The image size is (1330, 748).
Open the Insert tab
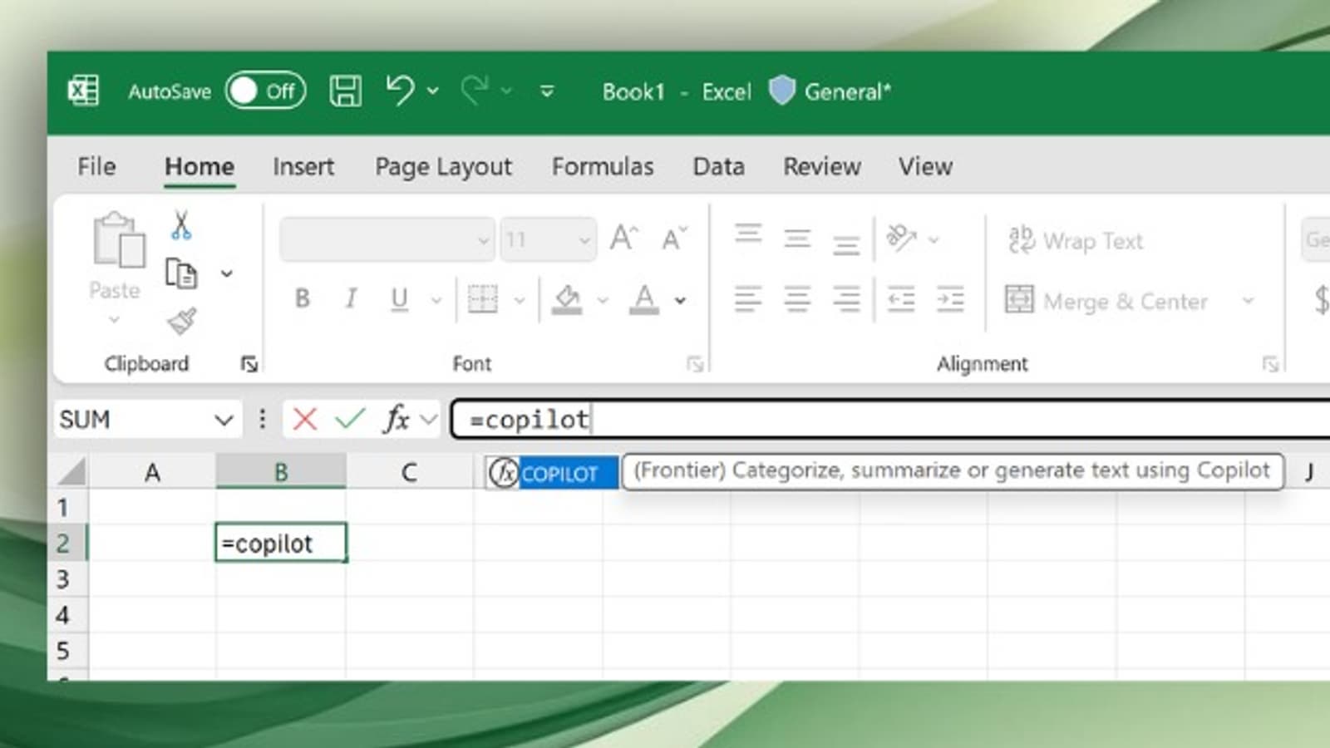pyautogui.click(x=303, y=166)
